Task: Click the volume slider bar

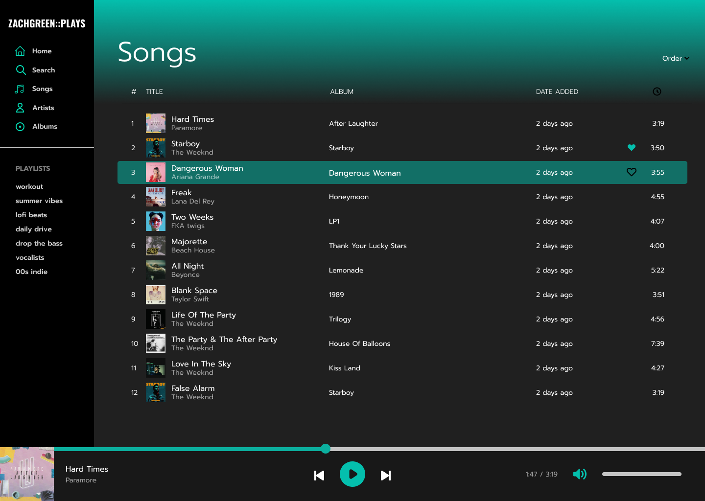Action: click(642, 474)
